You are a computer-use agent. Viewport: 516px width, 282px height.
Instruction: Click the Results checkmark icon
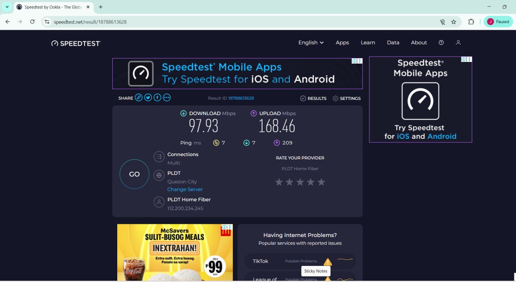coord(303,98)
